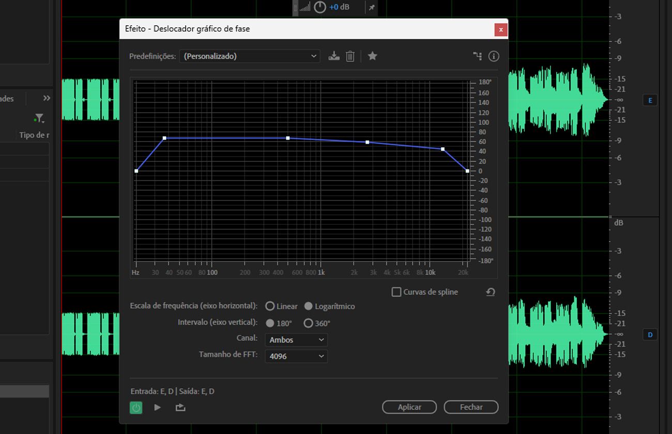Click the "Efeito - Deslocador gráfico de fase" title

coord(188,29)
